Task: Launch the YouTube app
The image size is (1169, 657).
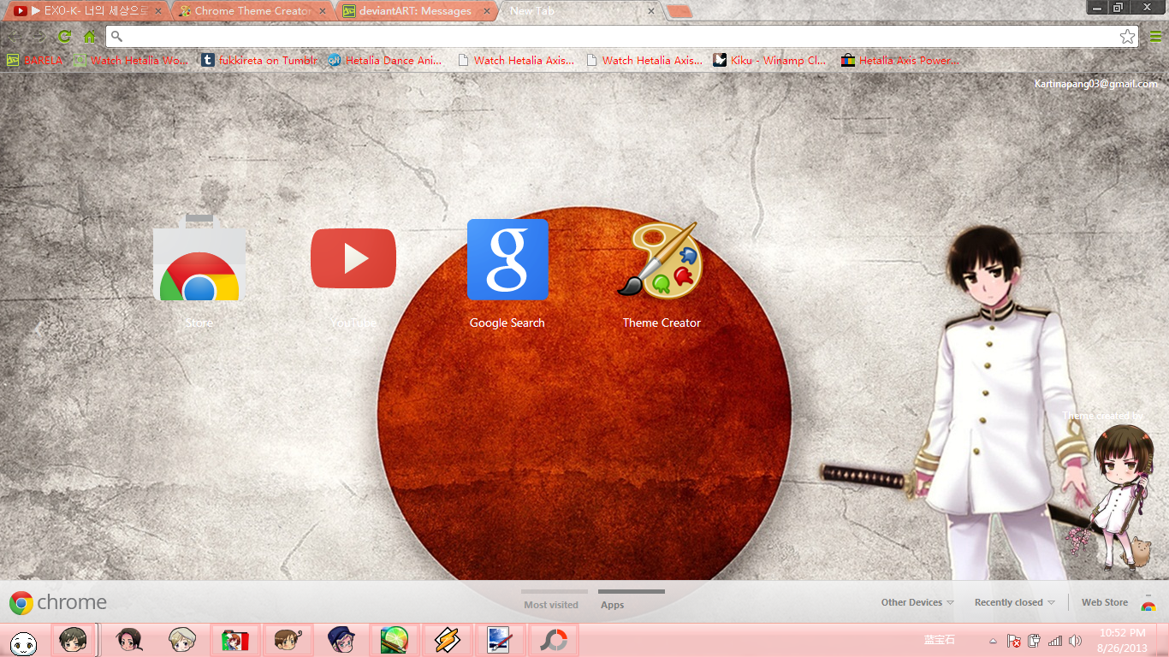Action: [x=353, y=257]
